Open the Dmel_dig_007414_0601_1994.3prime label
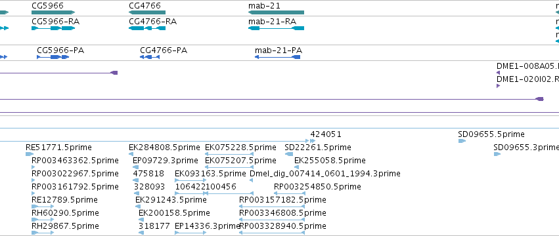This screenshot has width=559, height=236. 324,173
